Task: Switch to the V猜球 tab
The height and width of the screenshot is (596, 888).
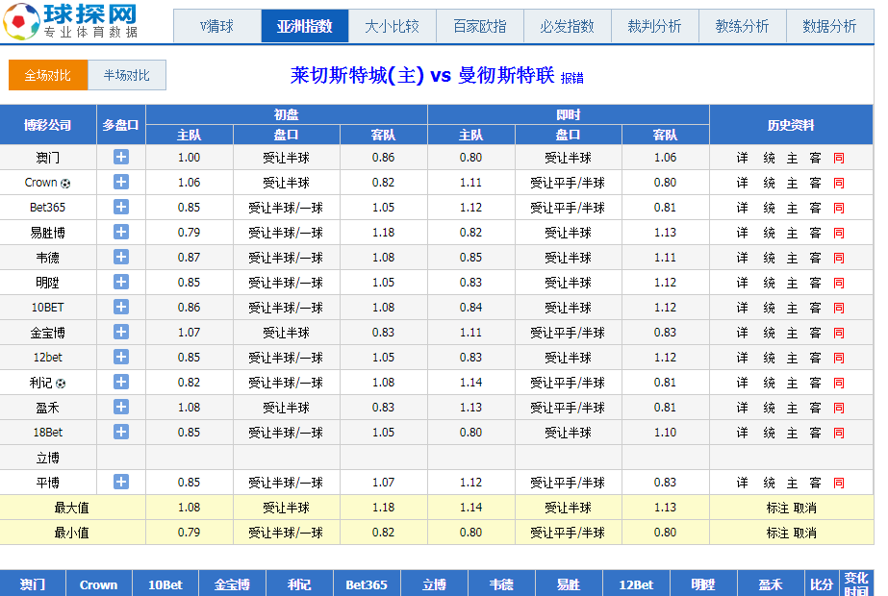Action: [x=217, y=26]
